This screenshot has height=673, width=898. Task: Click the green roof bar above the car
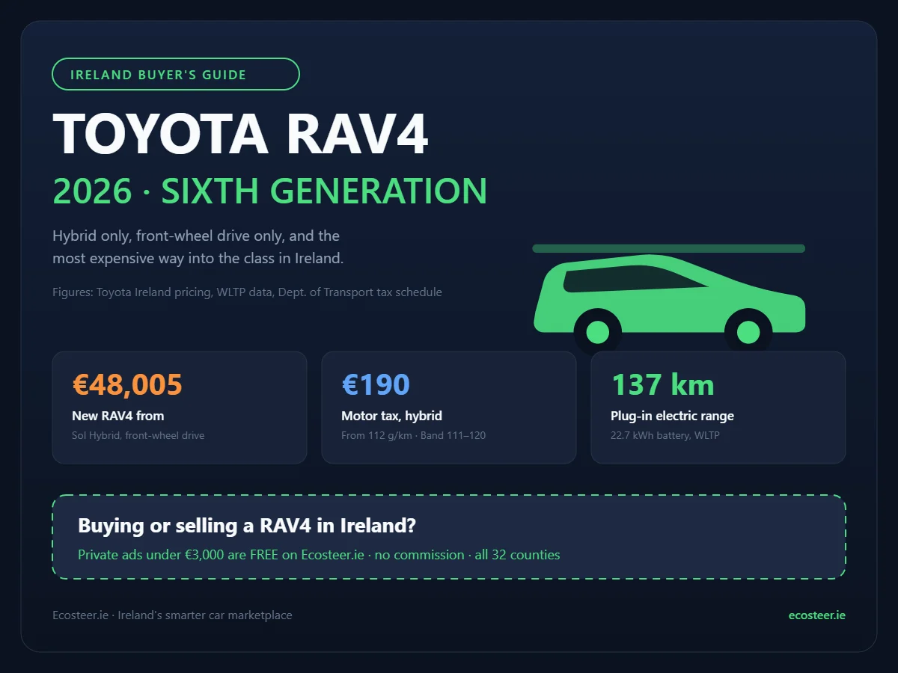coord(669,248)
